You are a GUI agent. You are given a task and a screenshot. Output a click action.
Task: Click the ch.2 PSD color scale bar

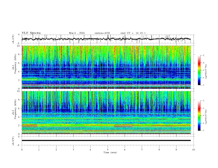[x=199, y=116]
